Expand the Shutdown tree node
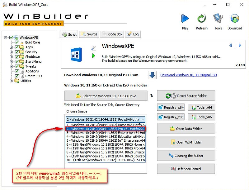The height and width of the screenshot is (190, 249). (x=11, y=57)
